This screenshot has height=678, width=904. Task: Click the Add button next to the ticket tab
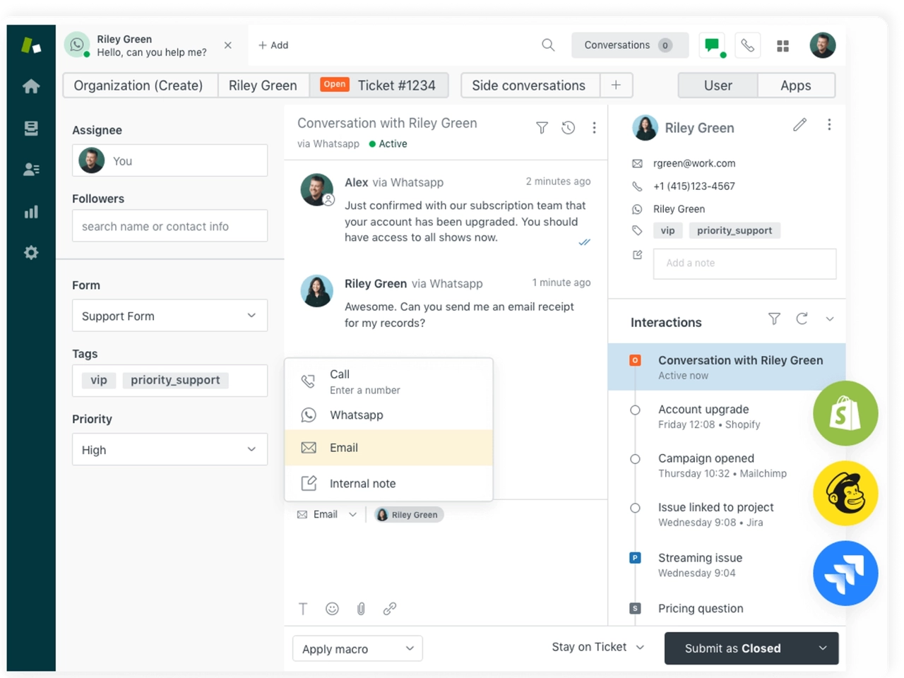[x=273, y=45]
